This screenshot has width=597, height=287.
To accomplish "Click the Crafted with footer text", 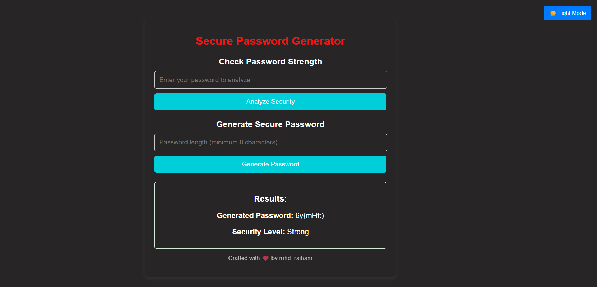I will (x=244, y=258).
